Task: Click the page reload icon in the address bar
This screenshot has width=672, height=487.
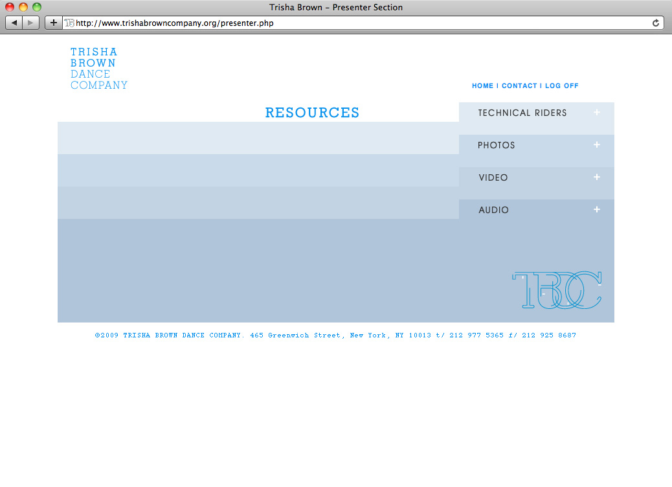Action: click(655, 22)
